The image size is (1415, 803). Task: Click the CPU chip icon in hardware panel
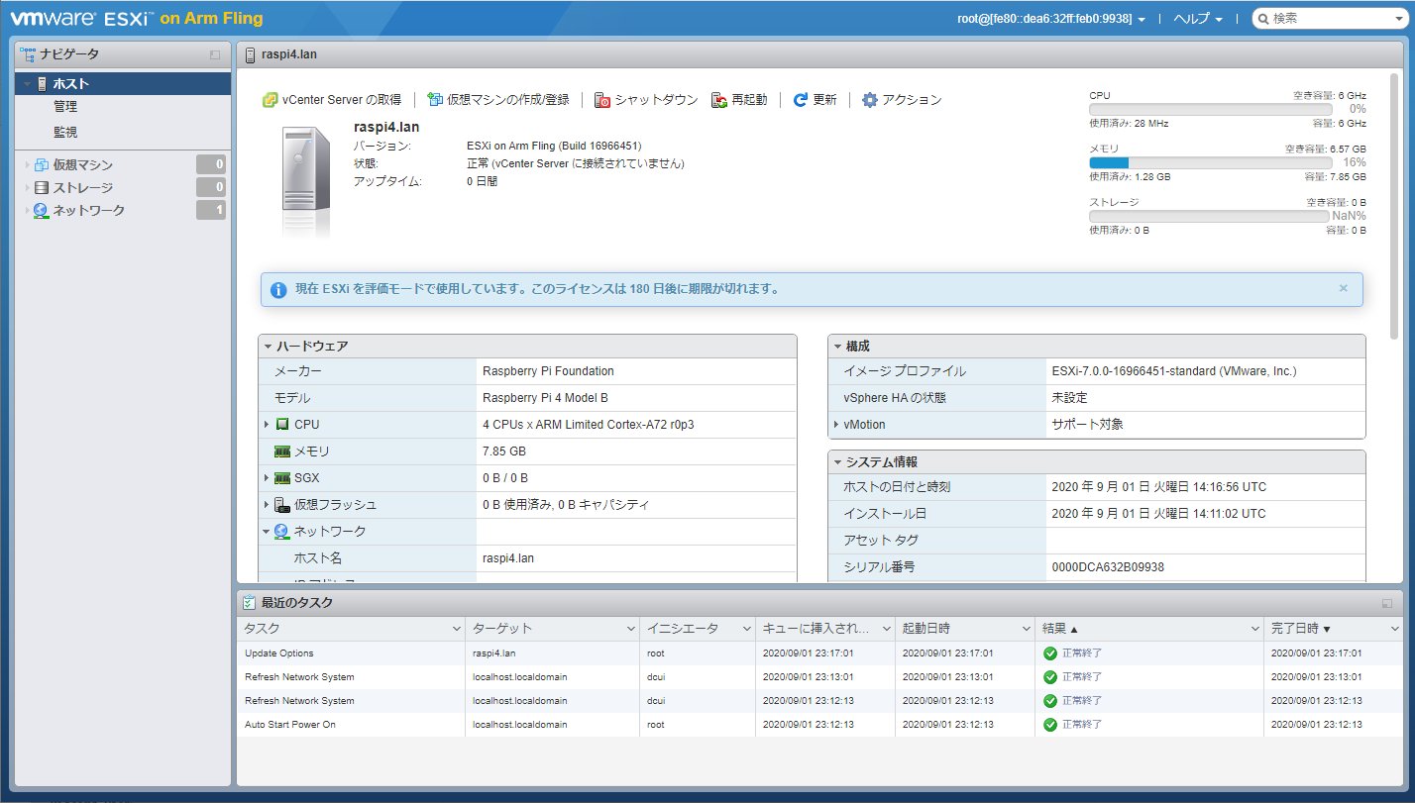pyautogui.click(x=282, y=425)
